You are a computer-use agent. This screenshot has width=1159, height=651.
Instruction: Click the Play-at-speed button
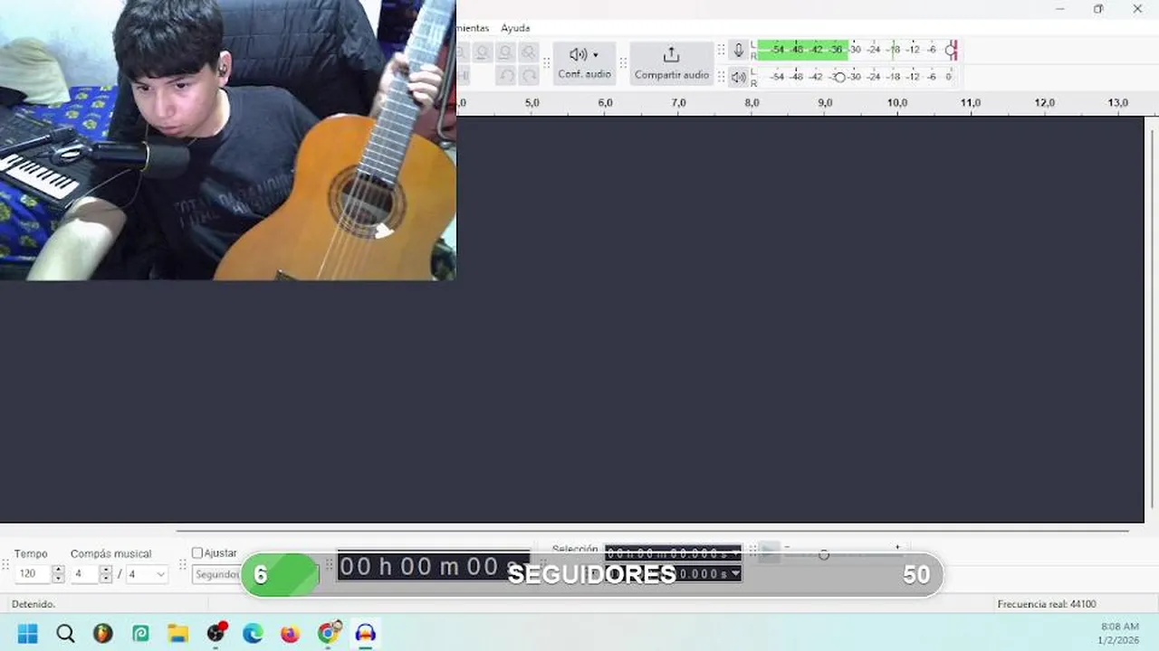(769, 552)
